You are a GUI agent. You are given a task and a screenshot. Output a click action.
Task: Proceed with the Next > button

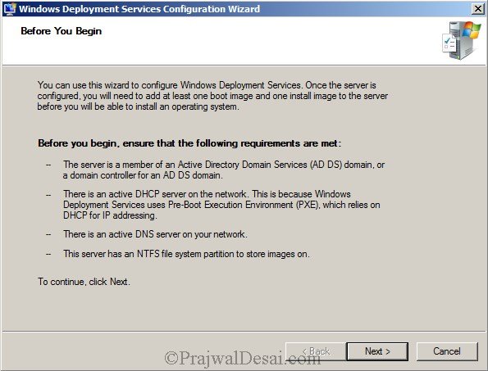coord(377,351)
